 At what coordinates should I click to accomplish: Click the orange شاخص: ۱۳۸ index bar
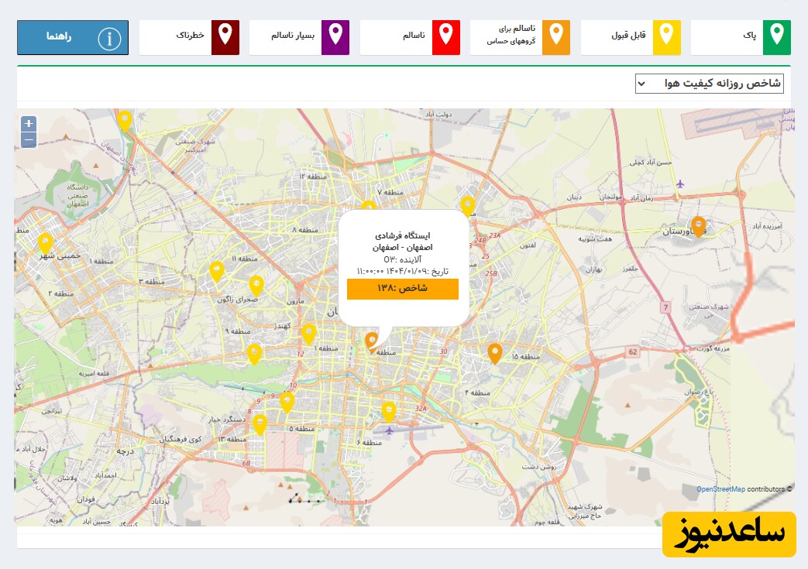point(403,289)
